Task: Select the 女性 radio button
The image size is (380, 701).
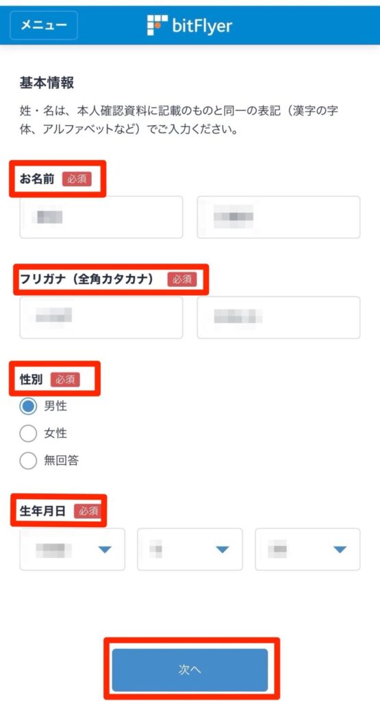Action: pyautogui.click(x=28, y=433)
